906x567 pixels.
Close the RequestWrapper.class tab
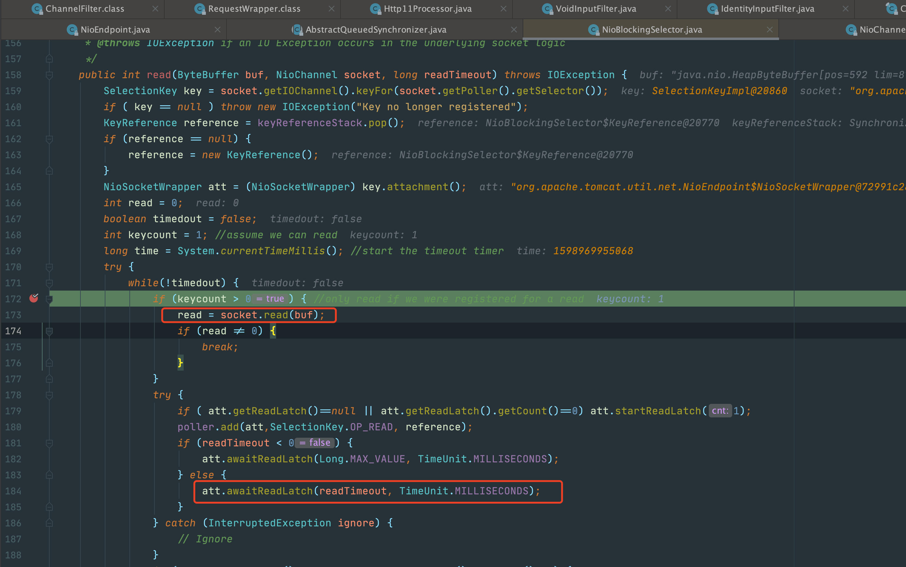click(331, 9)
